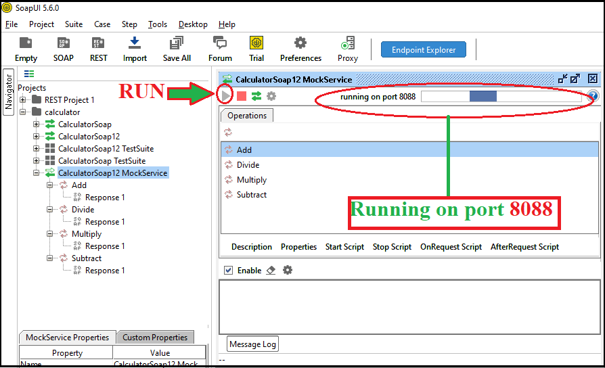Create an Empty project from toolbar
The image size is (605, 368).
coord(26,49)
